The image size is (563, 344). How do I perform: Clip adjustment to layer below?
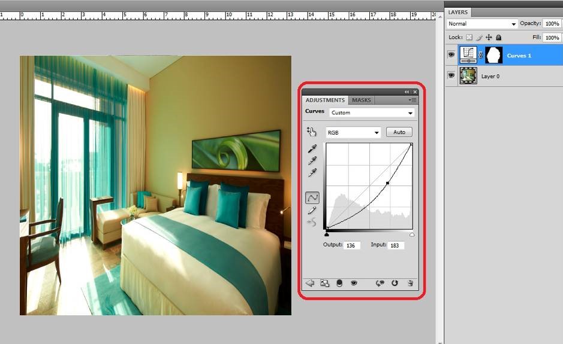coord(339,283)
